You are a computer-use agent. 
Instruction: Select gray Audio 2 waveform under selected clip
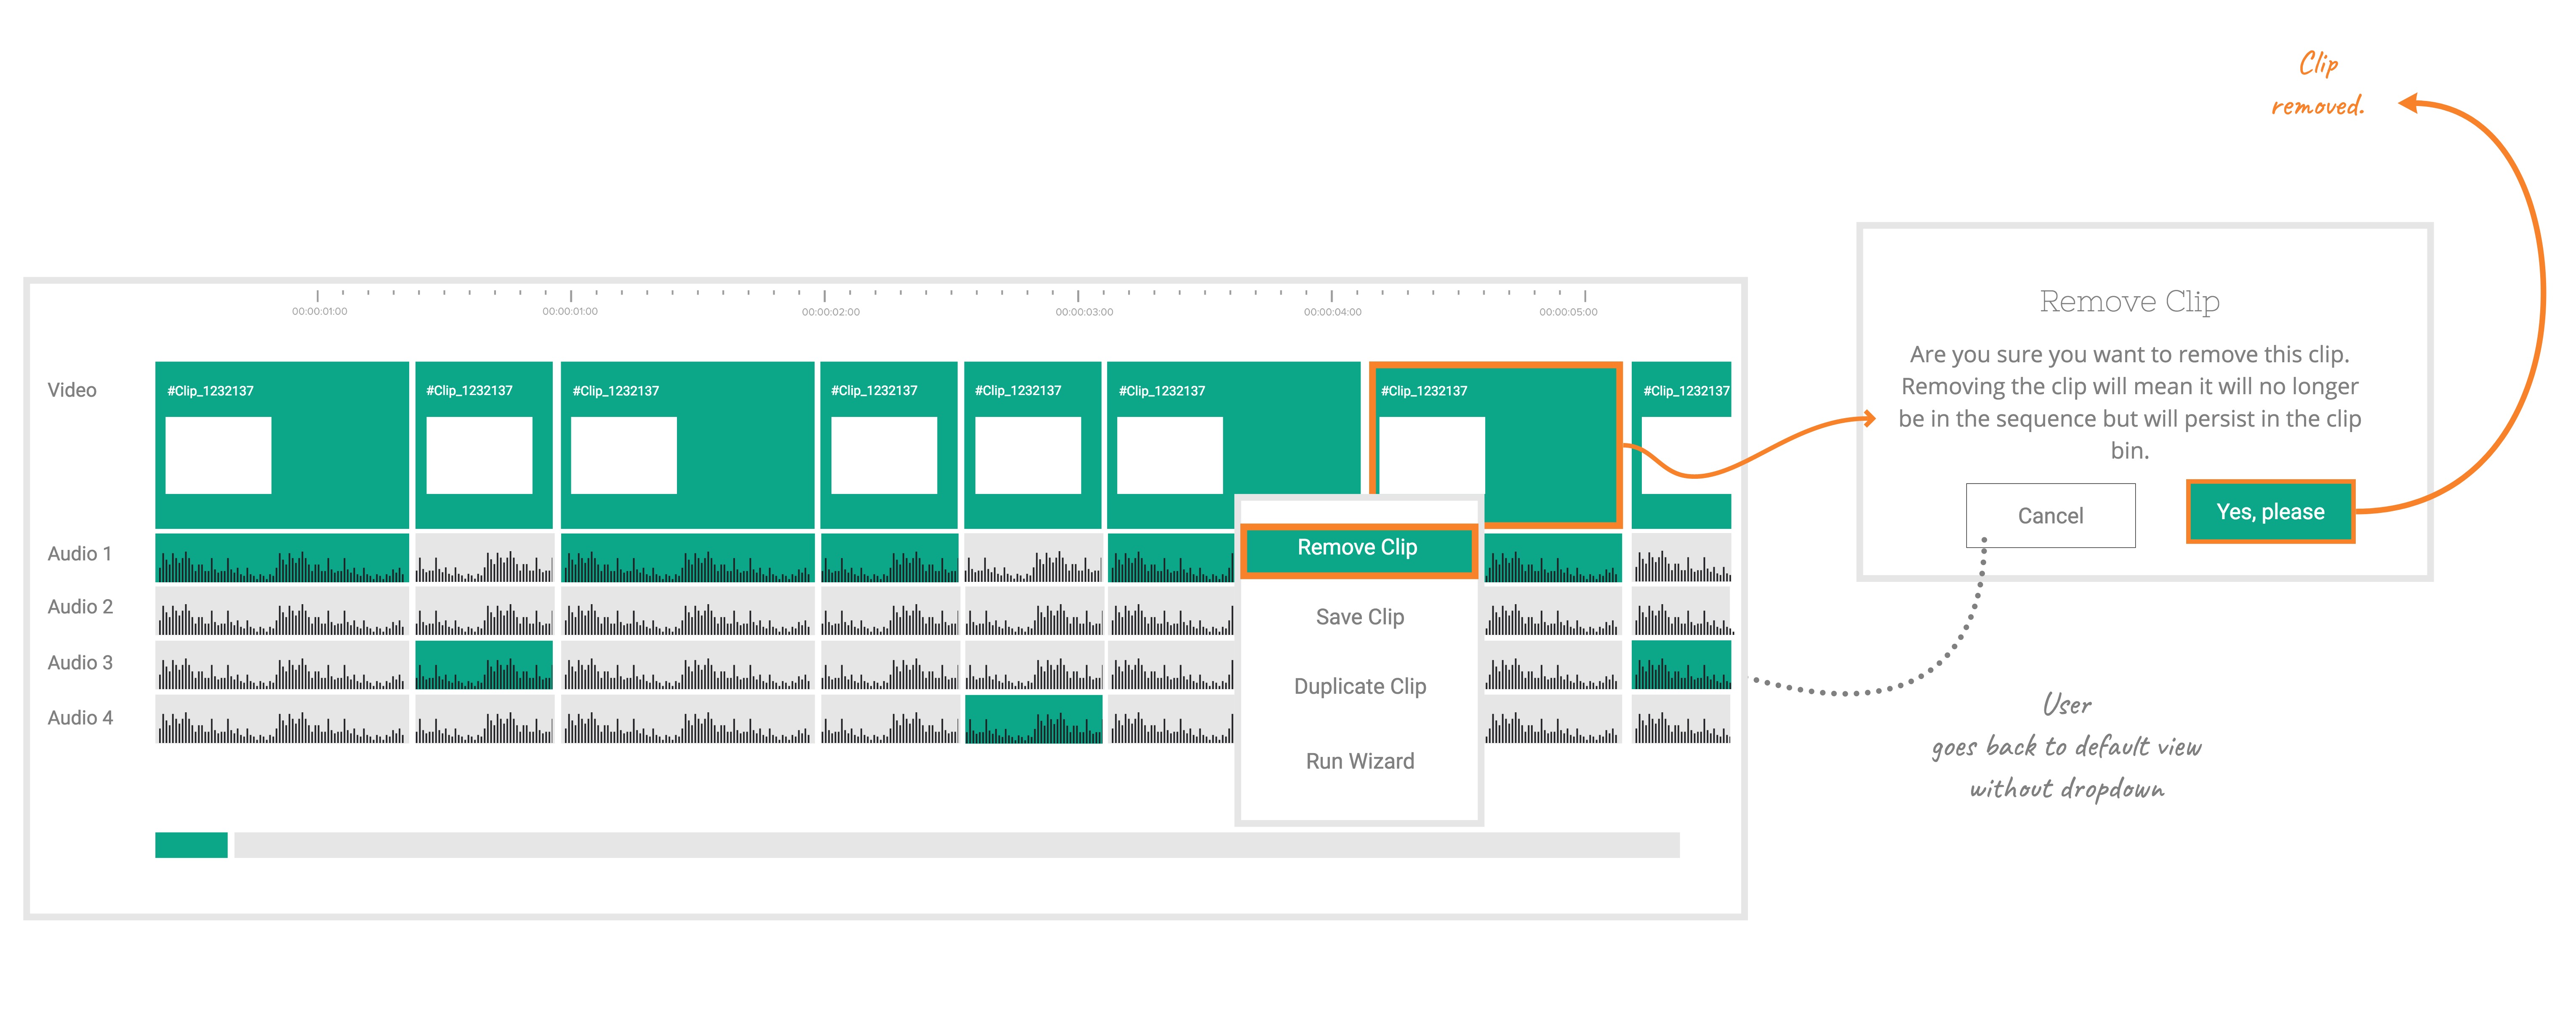(1552, 611)
